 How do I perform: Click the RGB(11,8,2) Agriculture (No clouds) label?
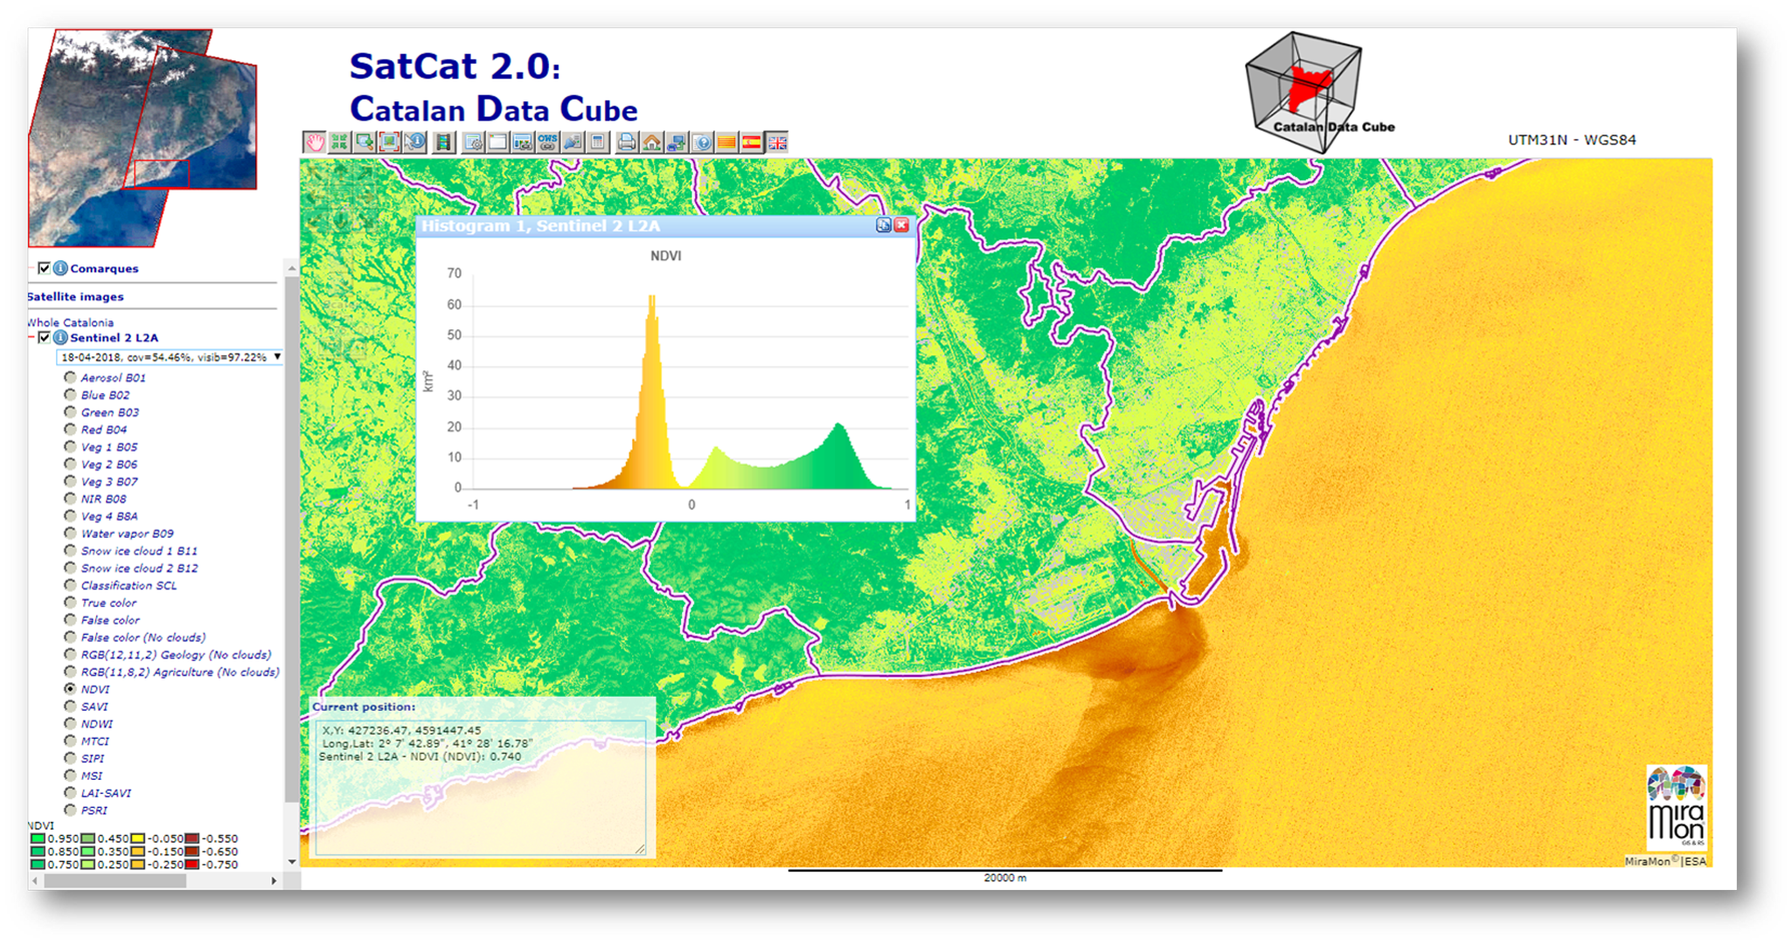180,673
